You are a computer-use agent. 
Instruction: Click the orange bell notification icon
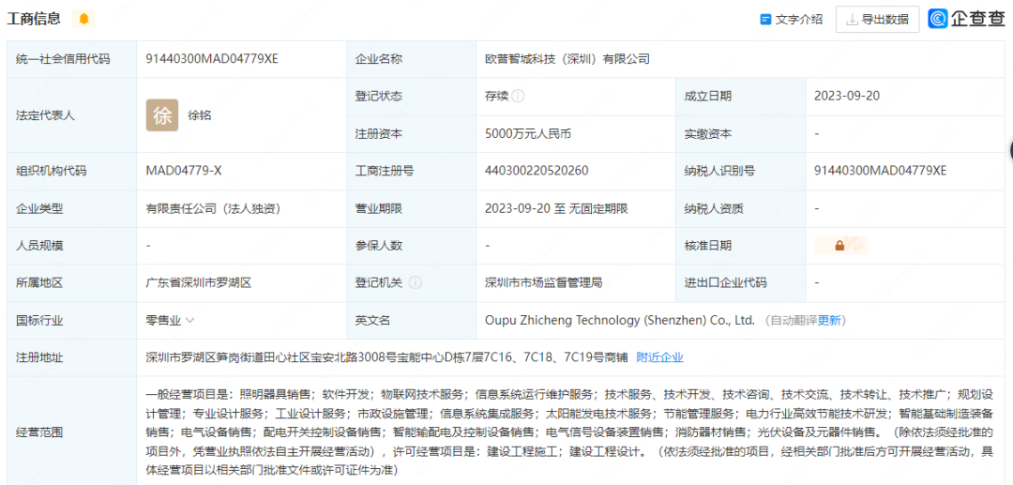(x=83, y=19)
